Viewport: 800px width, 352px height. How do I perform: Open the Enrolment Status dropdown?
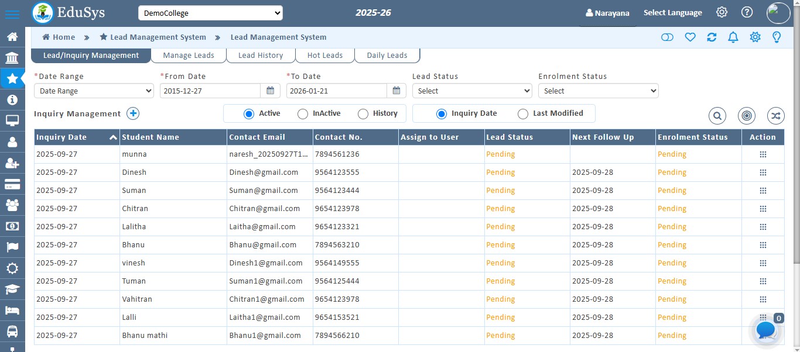598,91
